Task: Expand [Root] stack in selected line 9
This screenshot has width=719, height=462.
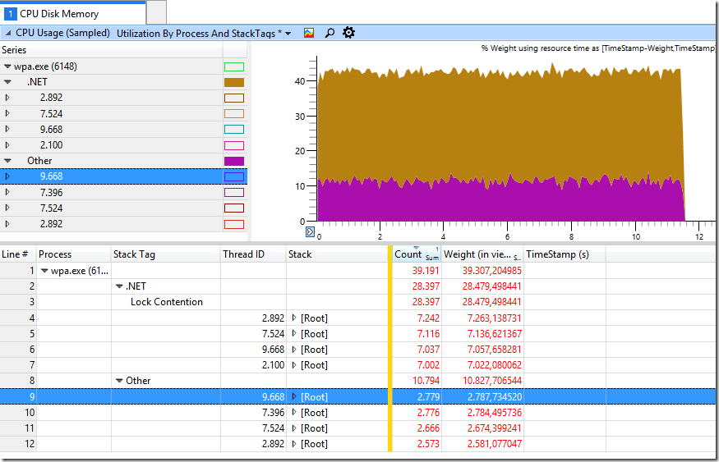Action: [x=294, y=396]
